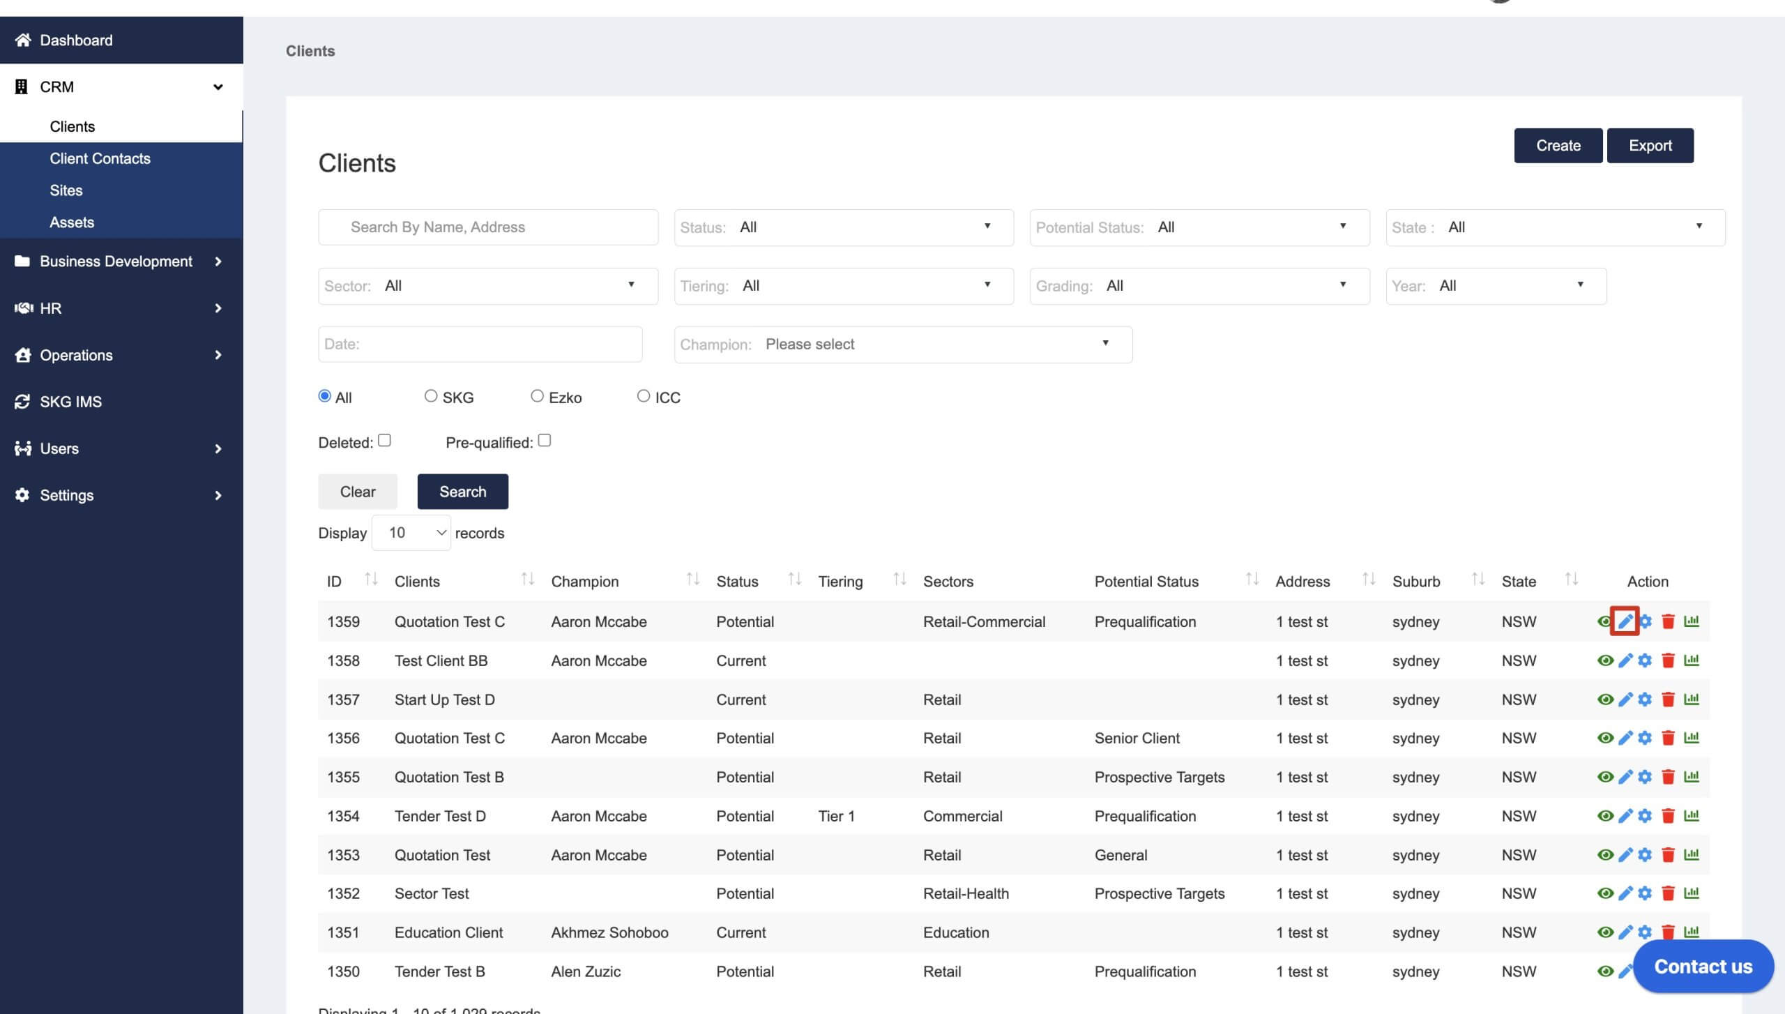The height and width of the screenshot is (1014, 1785).
Task: Click the eye icon for Quotation Test C
Action: (x=1605, y=621)
